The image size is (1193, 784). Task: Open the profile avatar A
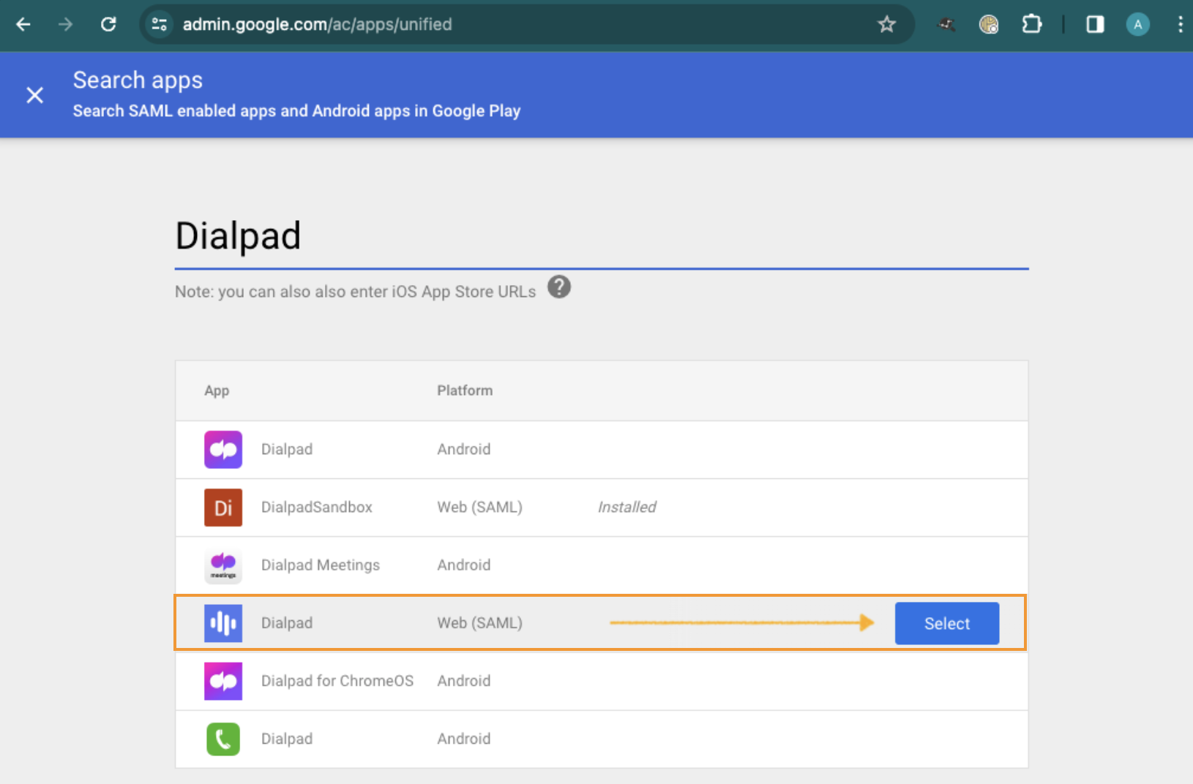click(x=1137, y=24)
